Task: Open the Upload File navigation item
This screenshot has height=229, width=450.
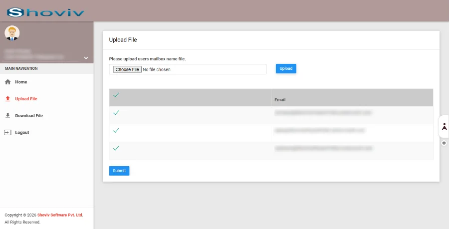Action: (x=26, y=99)
